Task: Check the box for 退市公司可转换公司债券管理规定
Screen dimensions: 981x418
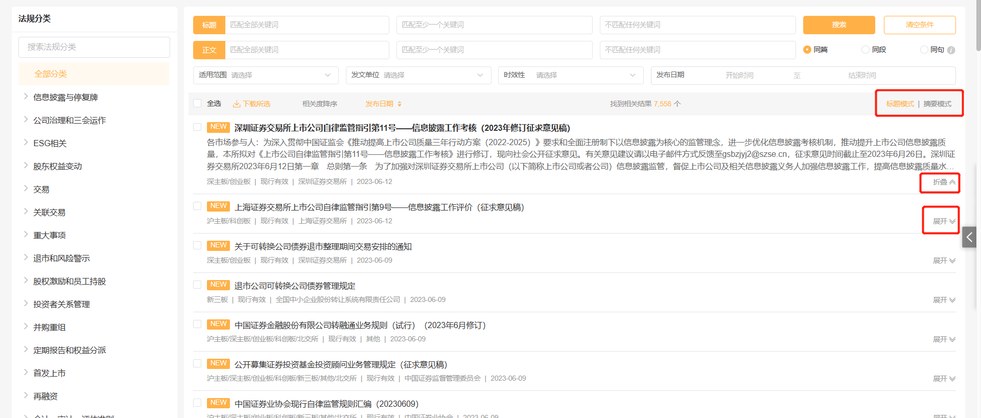Action: pos(197,285)
